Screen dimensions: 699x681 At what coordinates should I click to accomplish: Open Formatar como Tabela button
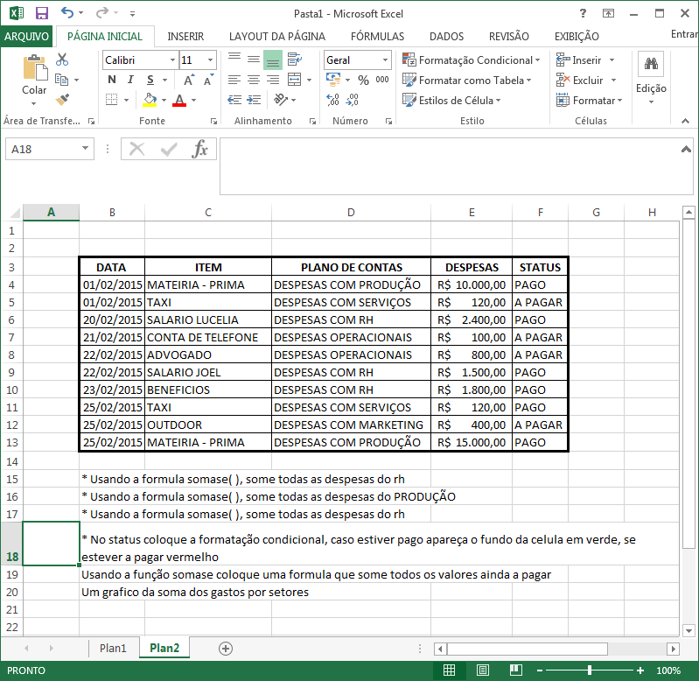[x=467, y=81]
